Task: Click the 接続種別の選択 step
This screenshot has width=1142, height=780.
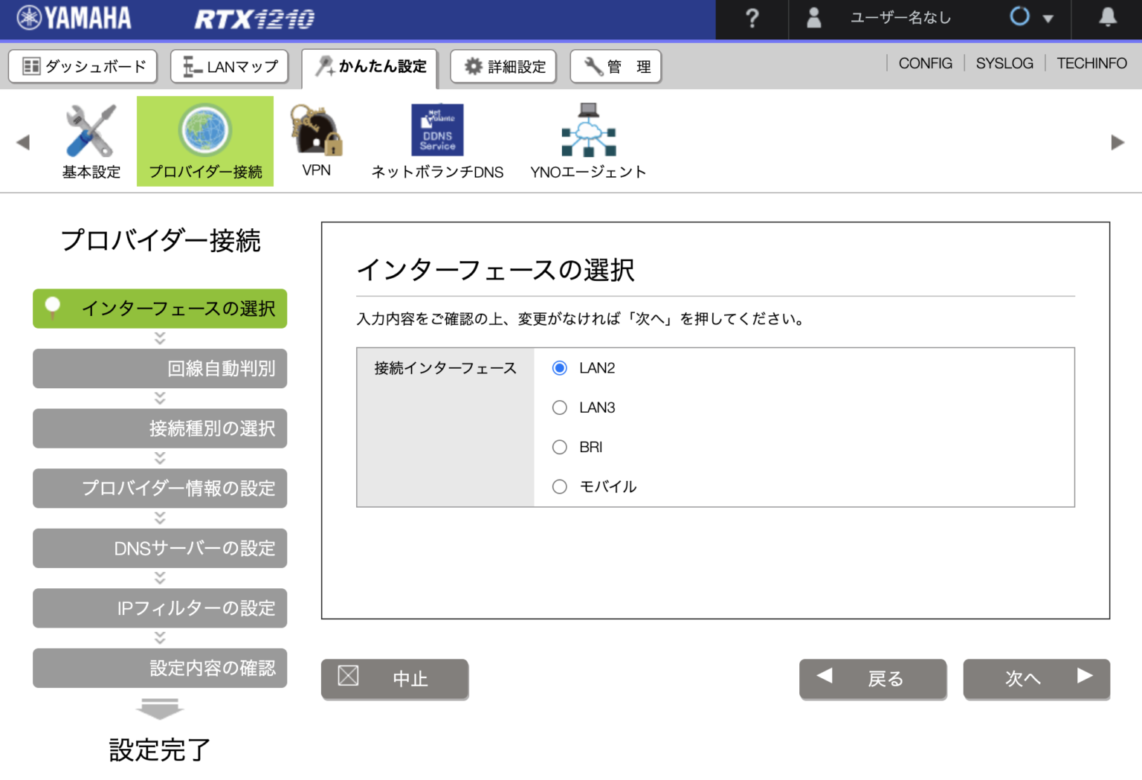Action: pos(160,428)
